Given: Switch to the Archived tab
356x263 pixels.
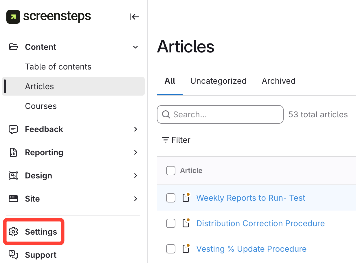Looking at the screenshot, I should click(x=278, y=81).
